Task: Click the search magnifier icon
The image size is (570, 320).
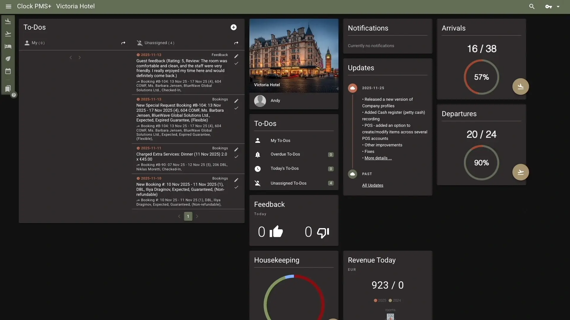Action: tap(532, 6)
